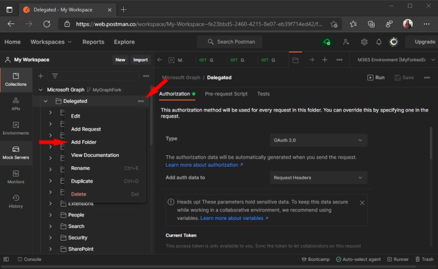
Task: Click the tab scroll left arrow
Action: (159, 60)
